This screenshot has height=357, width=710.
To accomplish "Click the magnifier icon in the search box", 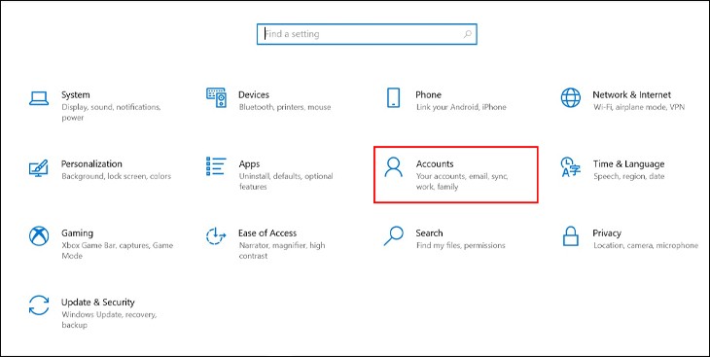I will click(468, 34).
